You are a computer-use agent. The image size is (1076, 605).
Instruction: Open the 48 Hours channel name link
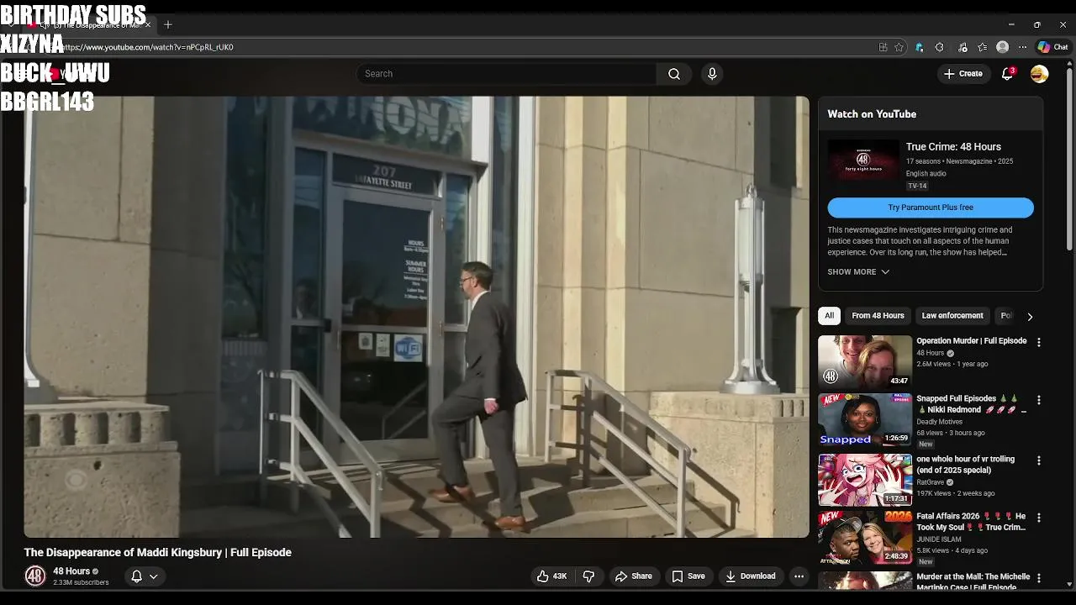(x=71, y=571)
